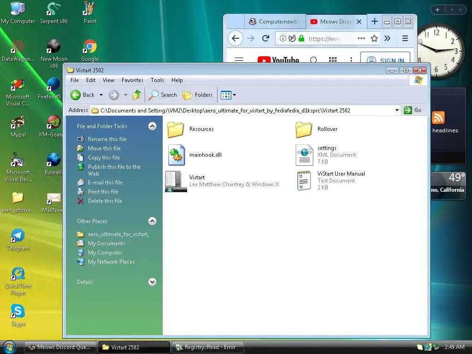Screen dimensions: 472x354
Task: Click the Vistart 2502 taskbar button
Action: 134,347
